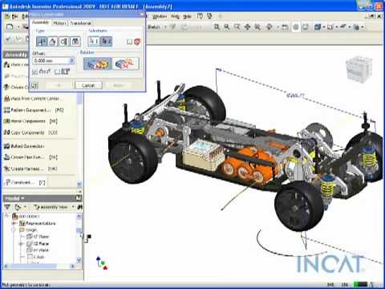
Task: Click the model browser down scroll arrow
Action: 79,259
